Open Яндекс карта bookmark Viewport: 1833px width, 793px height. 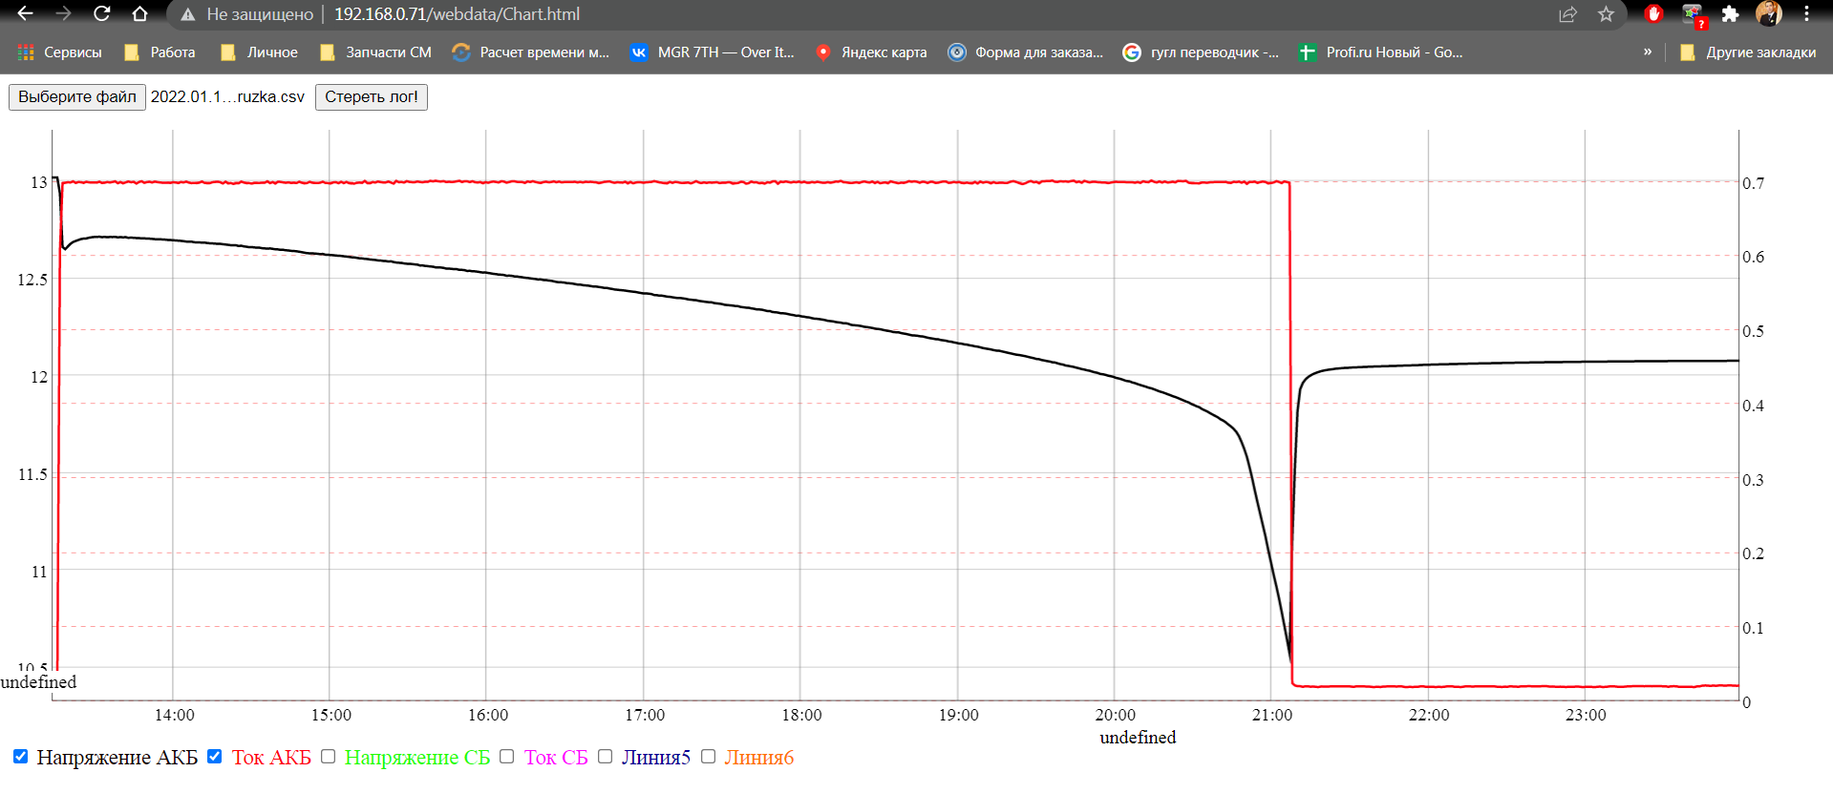[x=870, y=52]
